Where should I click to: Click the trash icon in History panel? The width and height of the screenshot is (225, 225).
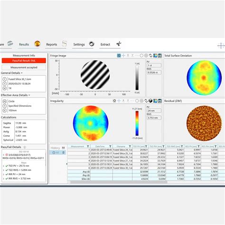[x=64, y=152]
